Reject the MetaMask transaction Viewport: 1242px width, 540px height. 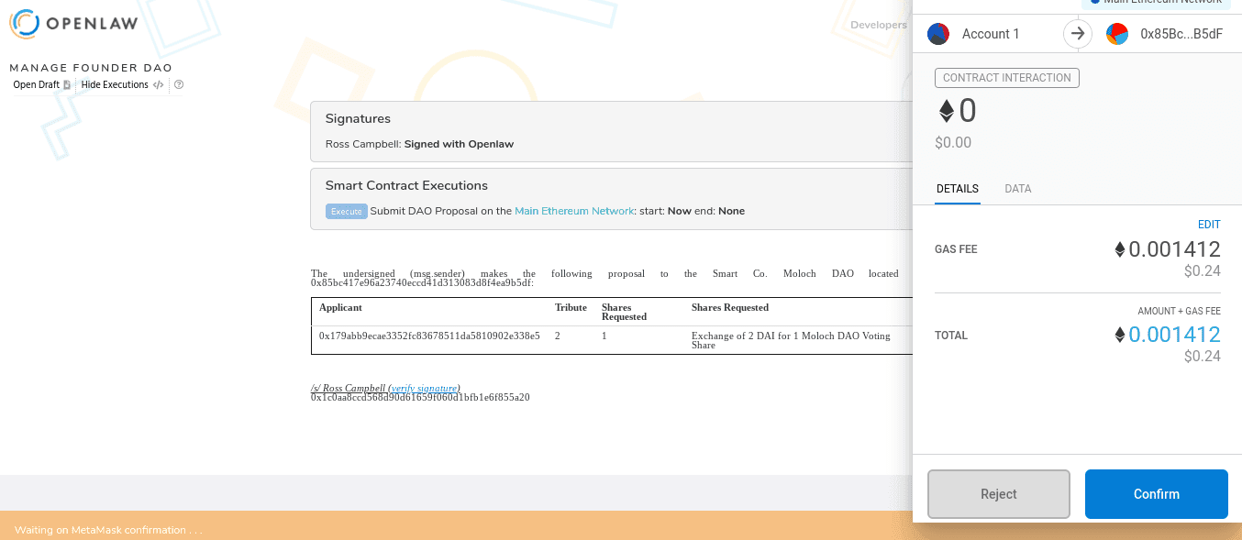(999, 494)
